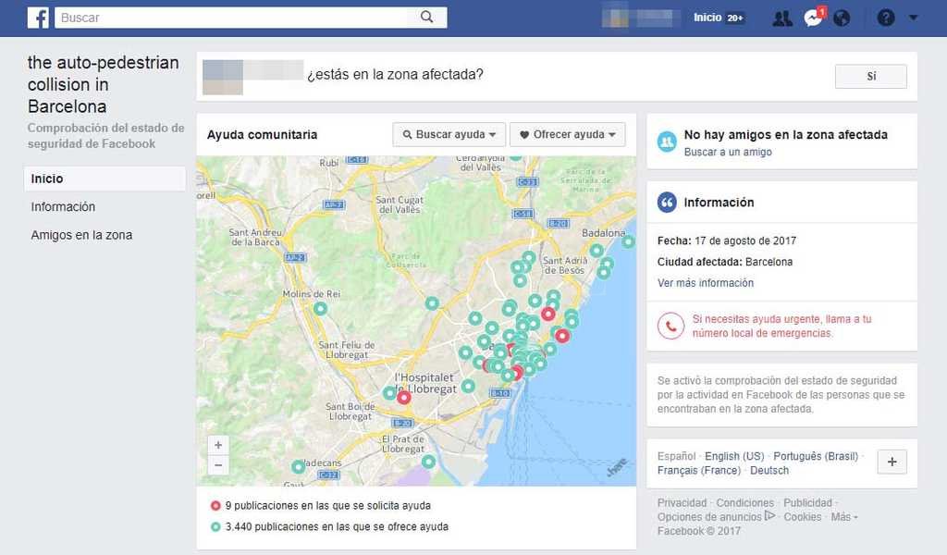Zoom out on the map
This screenshot has width=947, height=555.
coord(218,465)
